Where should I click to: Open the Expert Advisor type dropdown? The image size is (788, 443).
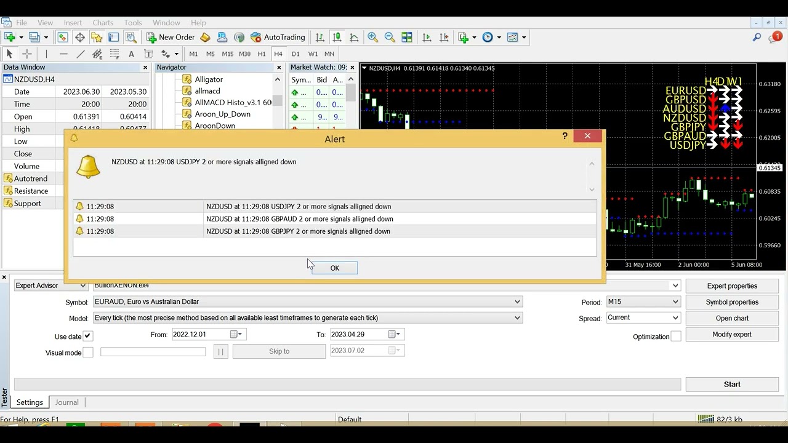[50, 285]
